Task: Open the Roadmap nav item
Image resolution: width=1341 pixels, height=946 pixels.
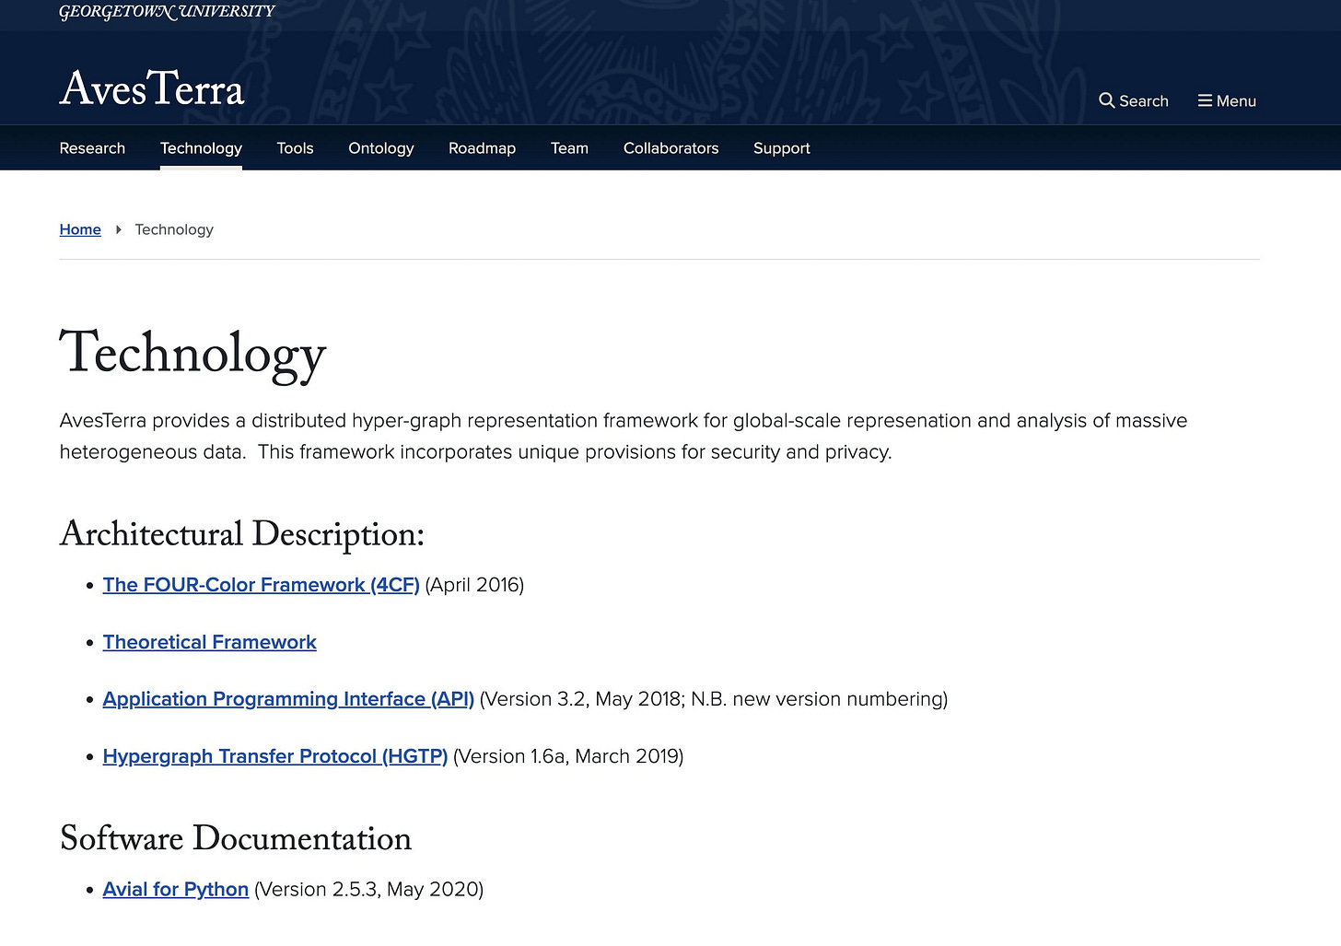Action: click(x=482, y=148)
